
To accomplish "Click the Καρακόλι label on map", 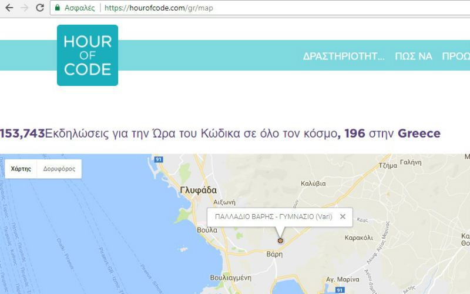I will 359,238.
